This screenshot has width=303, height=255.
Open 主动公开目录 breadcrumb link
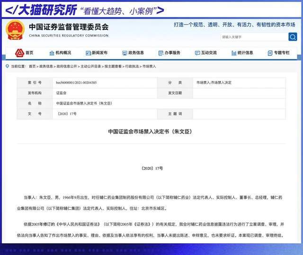(90, 66)
